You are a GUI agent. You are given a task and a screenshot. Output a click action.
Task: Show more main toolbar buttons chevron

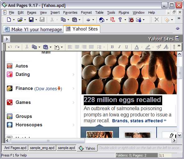tap(179, 18)
